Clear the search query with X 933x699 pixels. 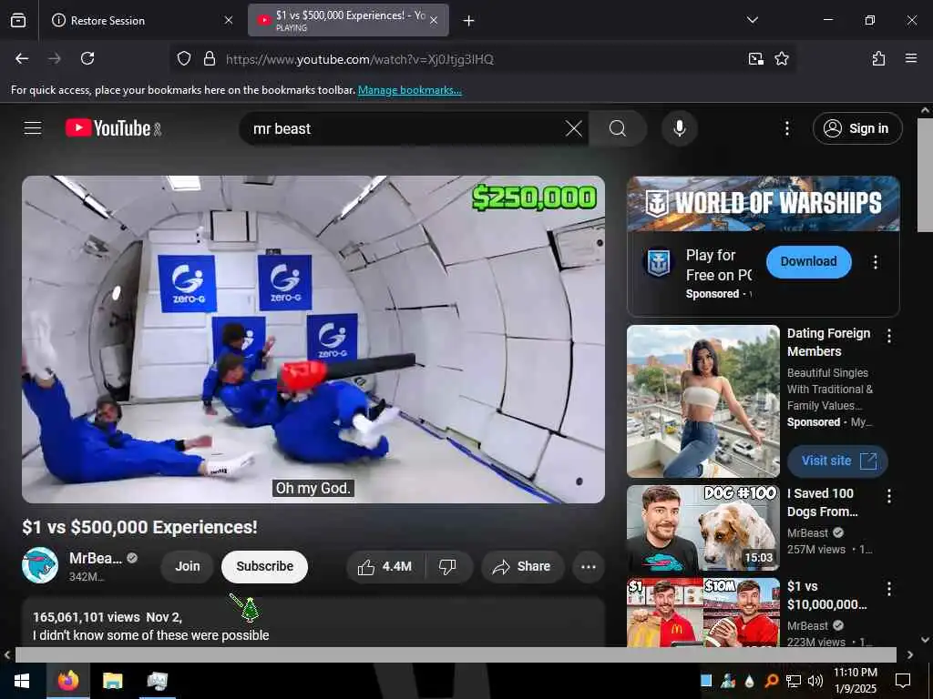point(574,128)
